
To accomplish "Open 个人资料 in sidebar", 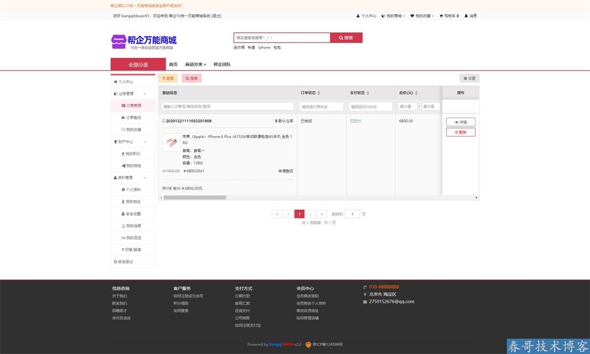I will point(133,190).
